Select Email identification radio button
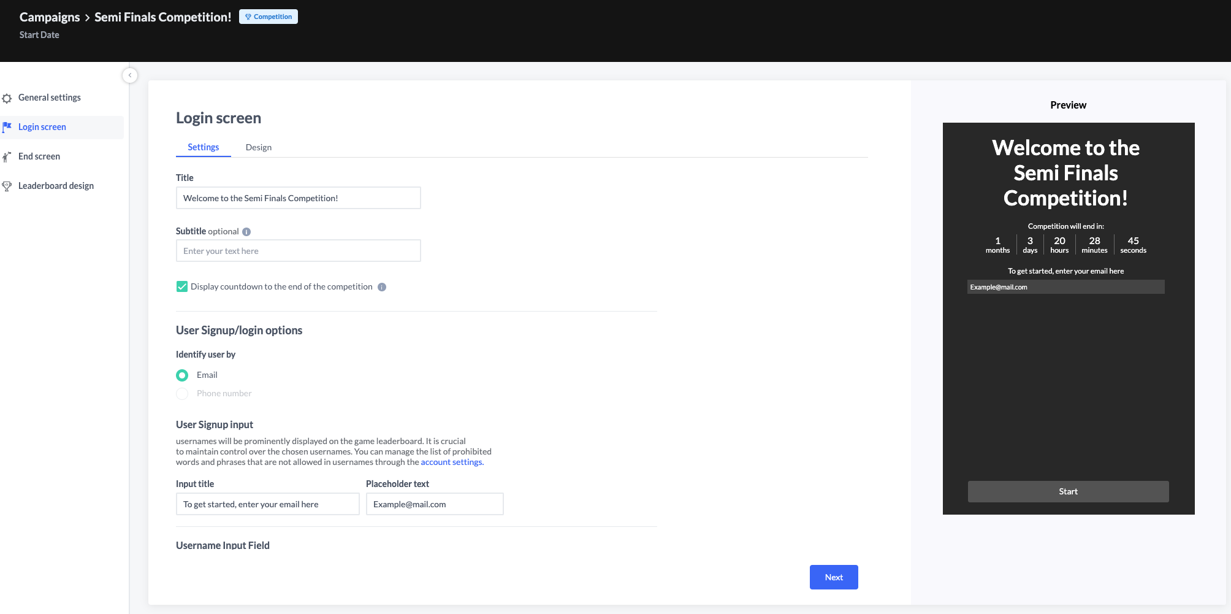Viewport: 1231px width, 614px height. (x=182, y=375)
